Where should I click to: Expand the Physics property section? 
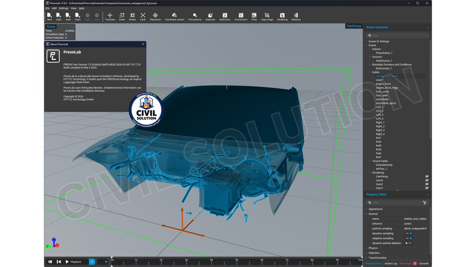(366, 248)
